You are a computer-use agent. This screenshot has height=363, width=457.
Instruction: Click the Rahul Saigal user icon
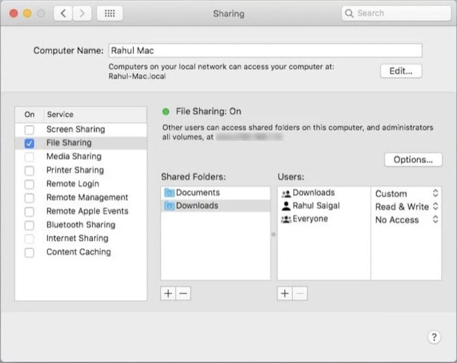click(x=286, y=206)
